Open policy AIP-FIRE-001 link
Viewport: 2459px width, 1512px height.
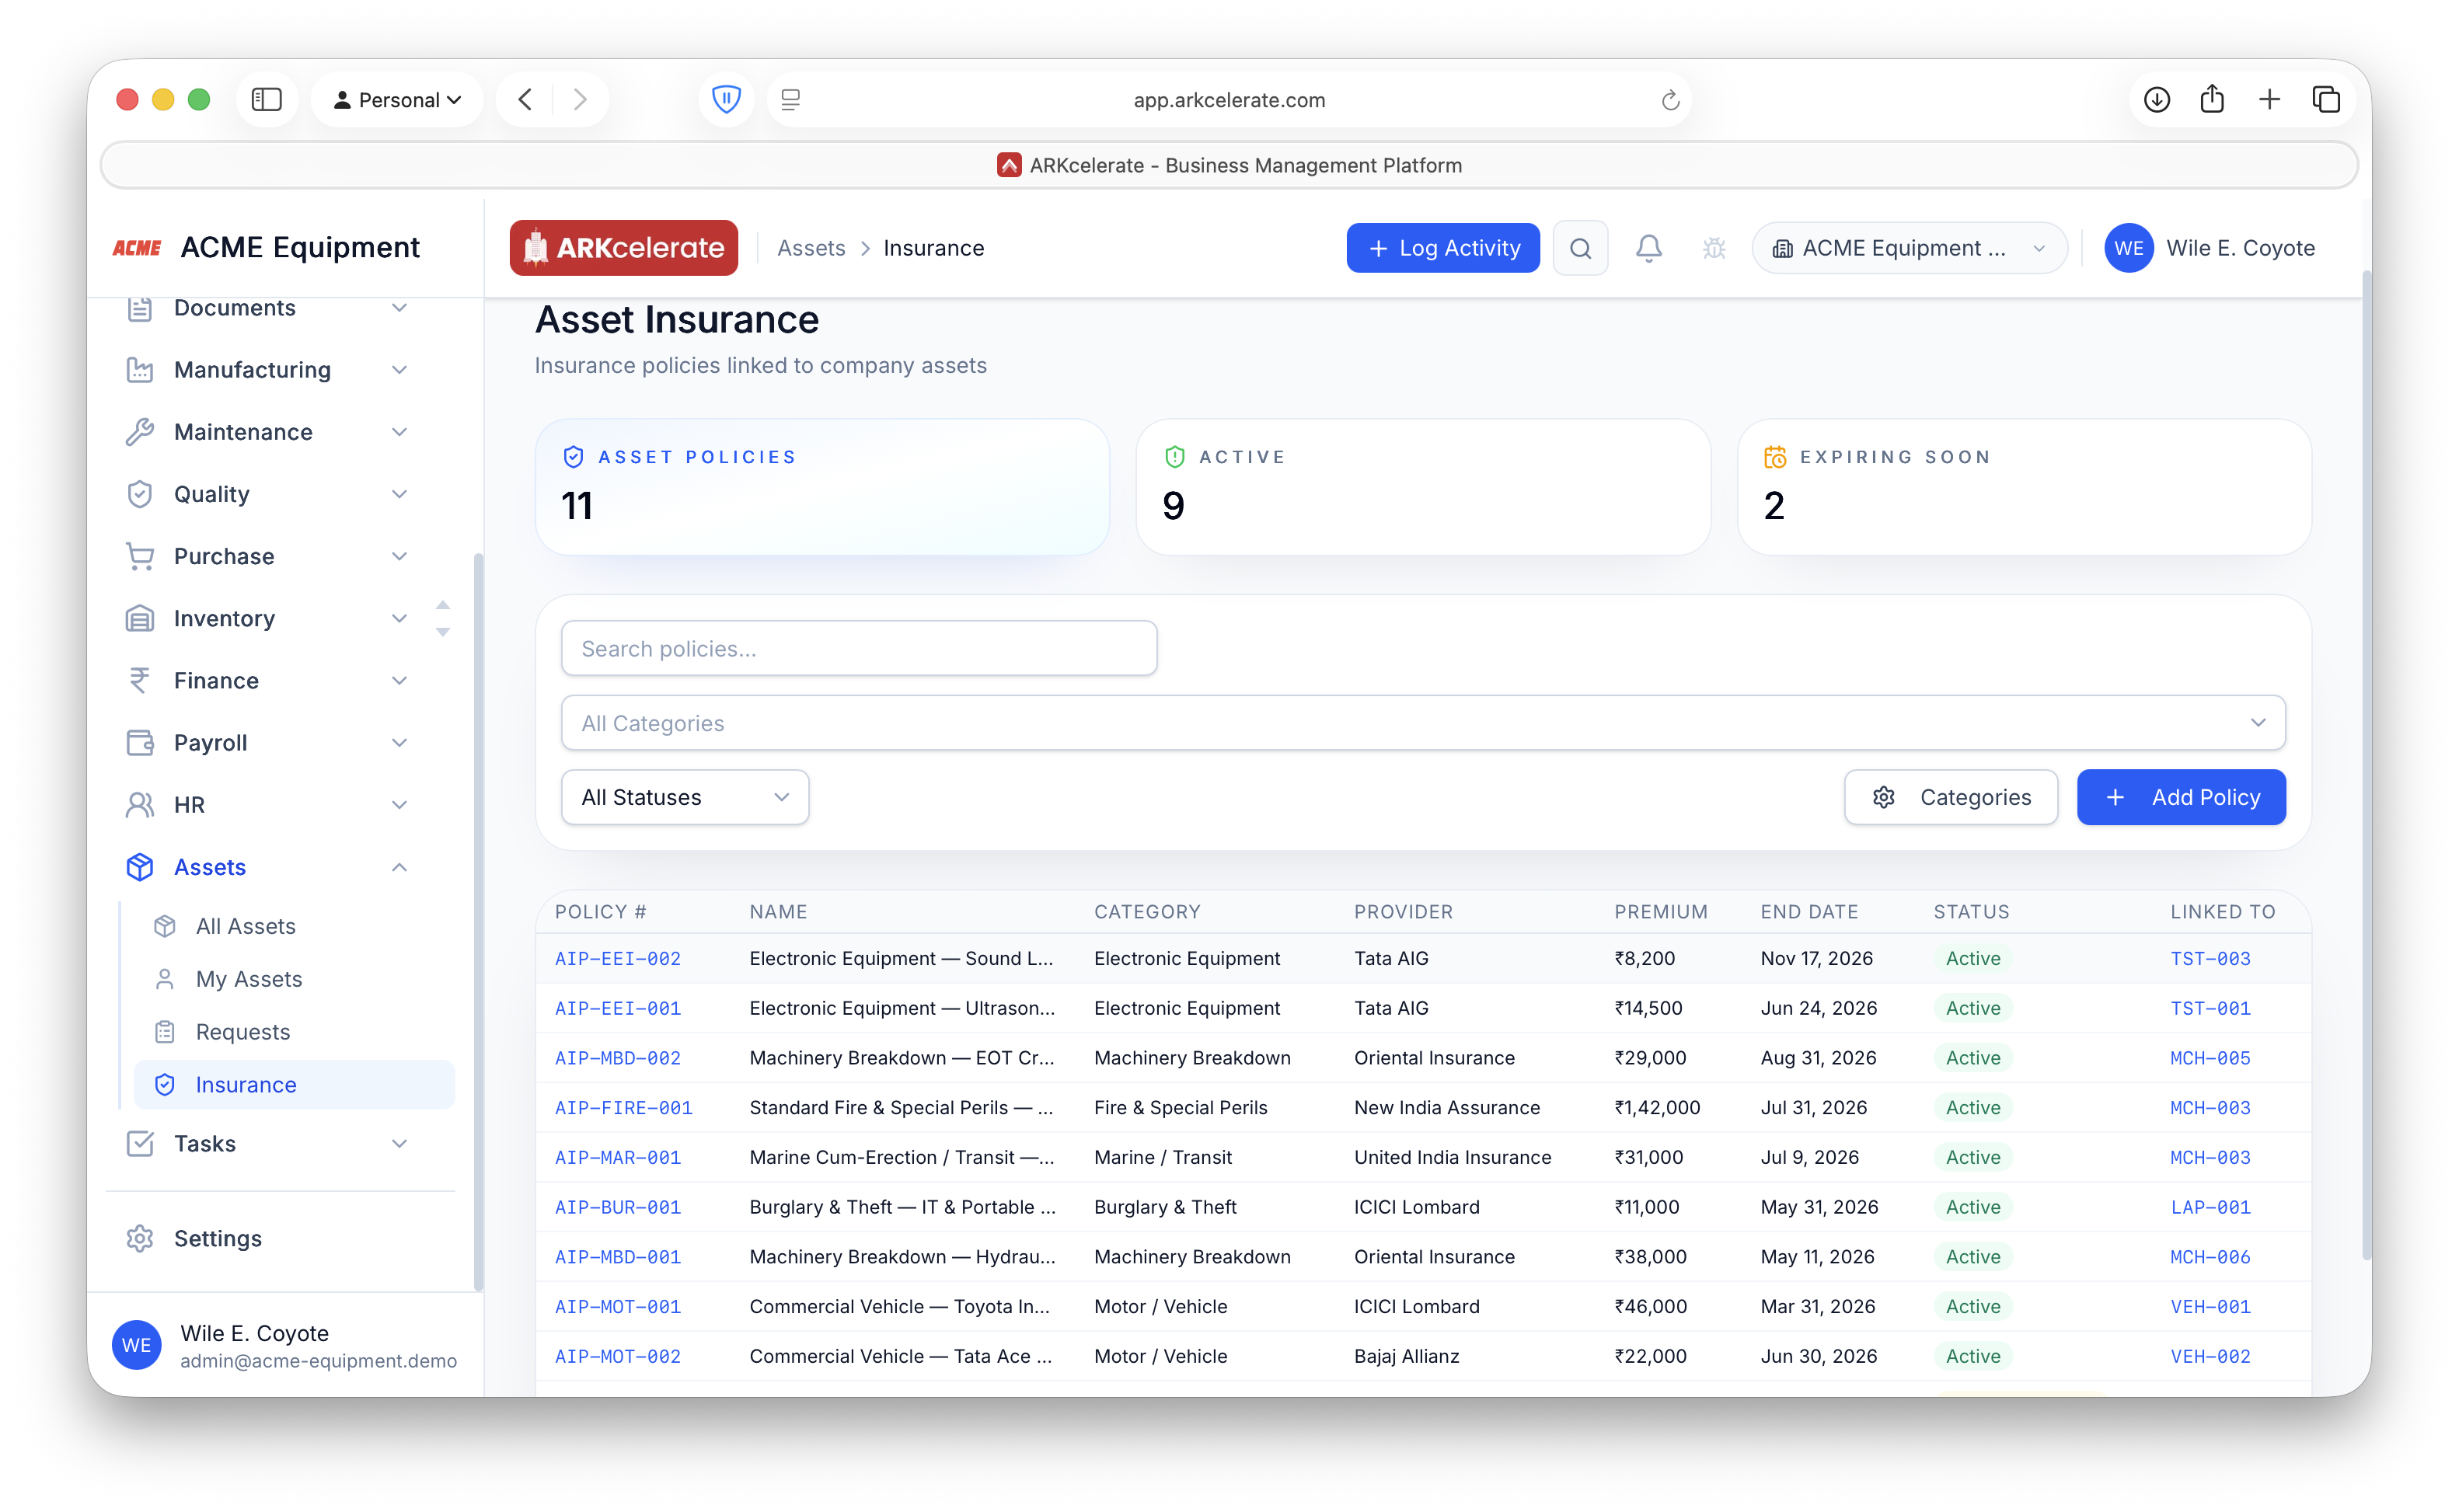[624, 1108]
